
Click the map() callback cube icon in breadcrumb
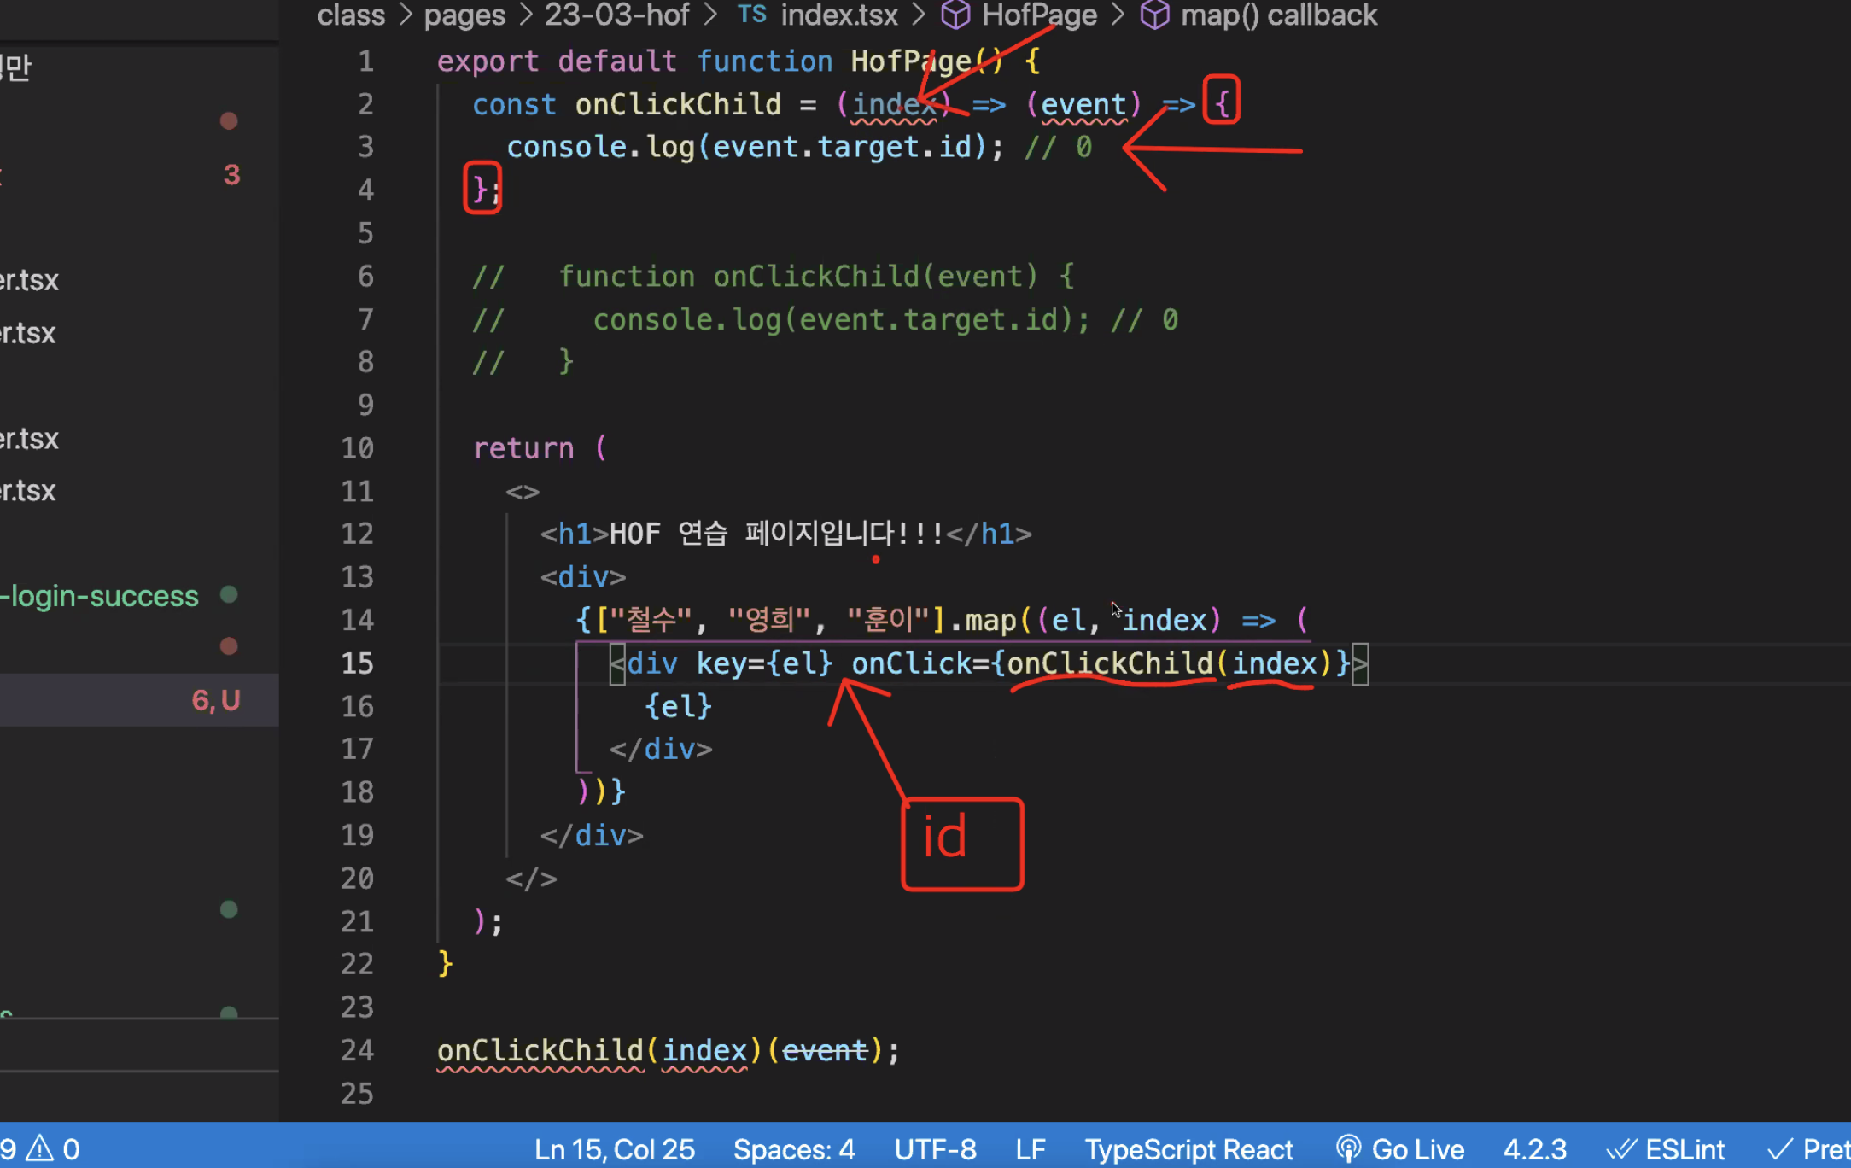[x=1154, y=15]
